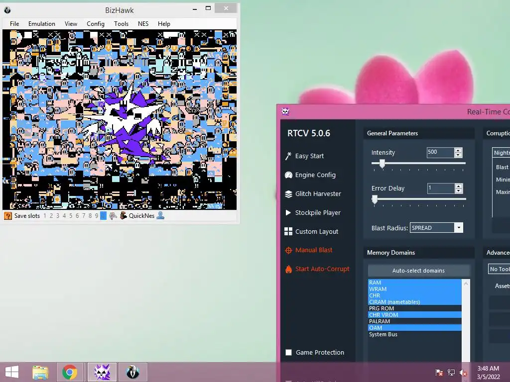Click the Easy Start label

(309, 156)
